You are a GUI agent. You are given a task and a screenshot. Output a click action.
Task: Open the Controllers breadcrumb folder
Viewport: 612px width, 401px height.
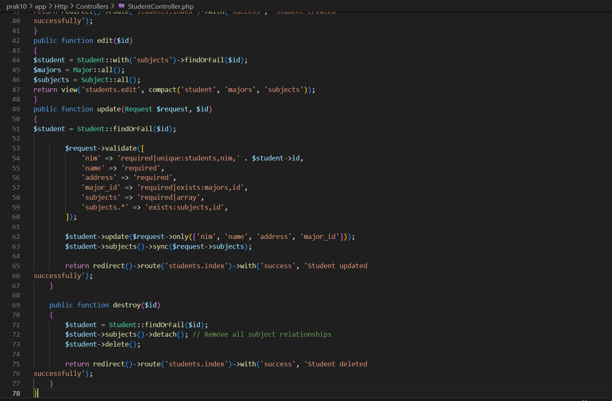pos(92,6)
